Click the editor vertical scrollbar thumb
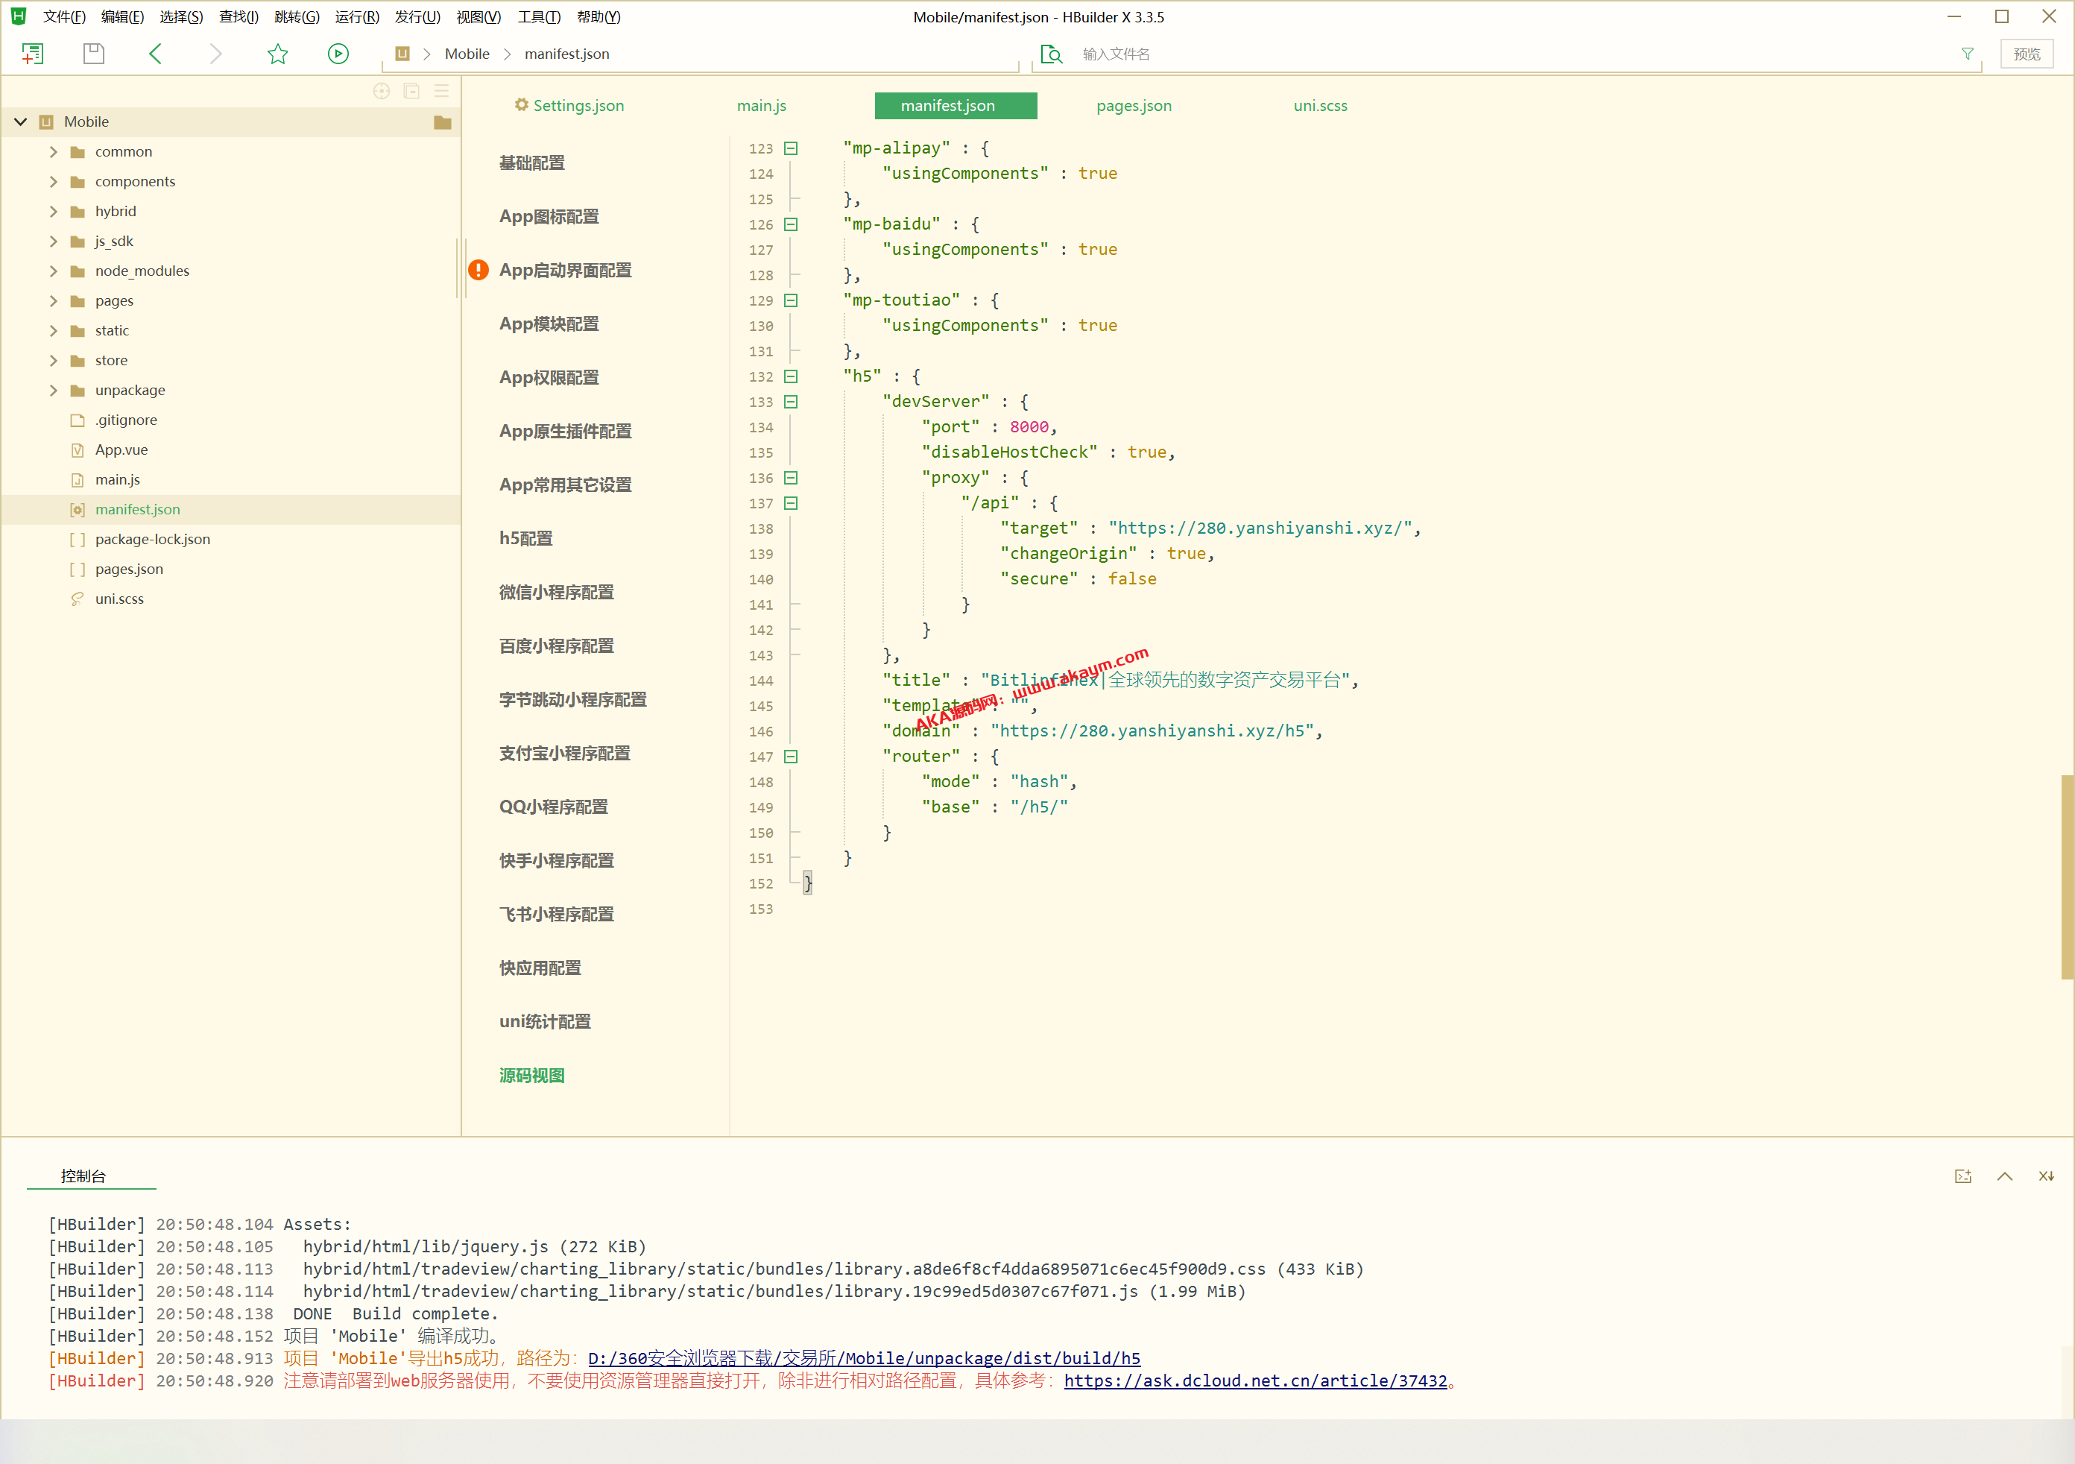 point(2066,877)
